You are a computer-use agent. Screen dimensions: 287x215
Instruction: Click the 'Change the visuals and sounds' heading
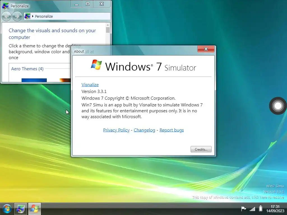click(52, 34)
